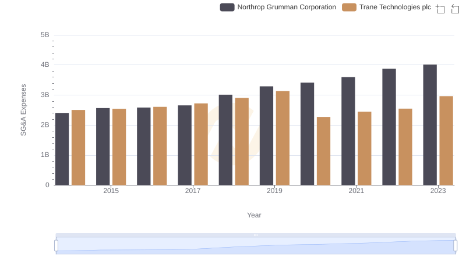
Task: Click the 2B y-axis label
Action: (x=45, y=125)
